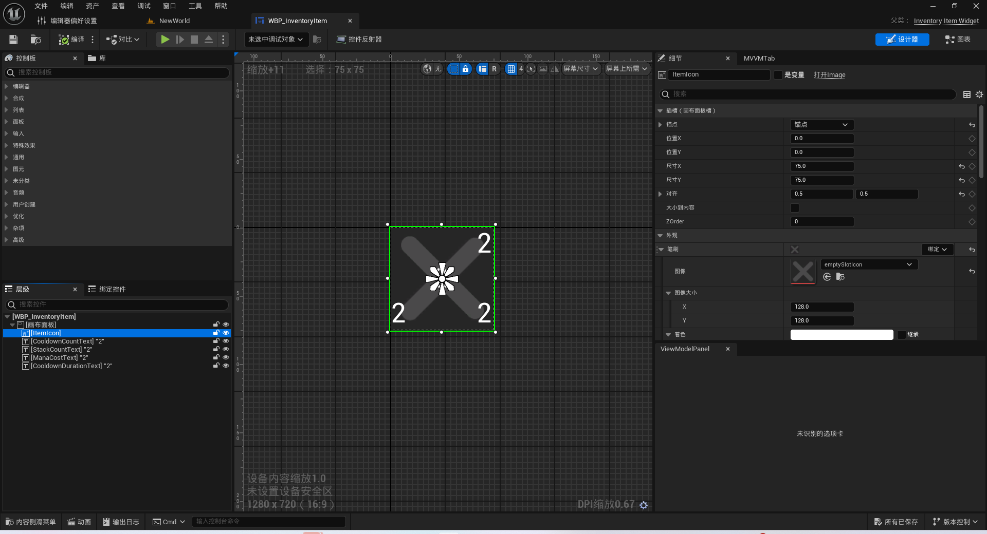987x534 pixels.
Task: Click the use-selected-asset arrow icon
Action: tap(827, 277)
